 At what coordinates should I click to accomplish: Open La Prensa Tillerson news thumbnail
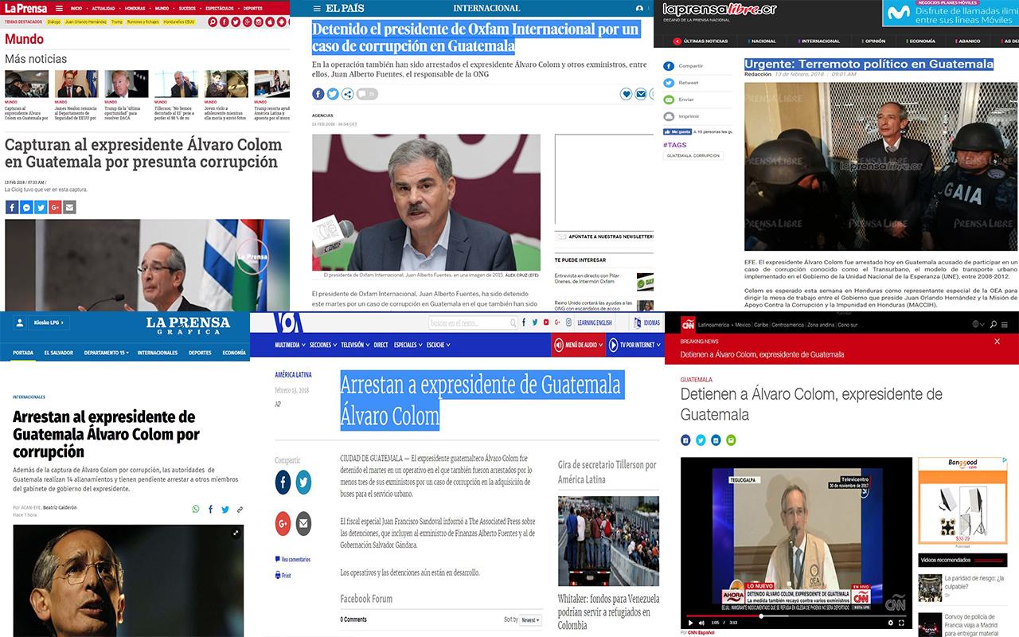click(176, 84)
